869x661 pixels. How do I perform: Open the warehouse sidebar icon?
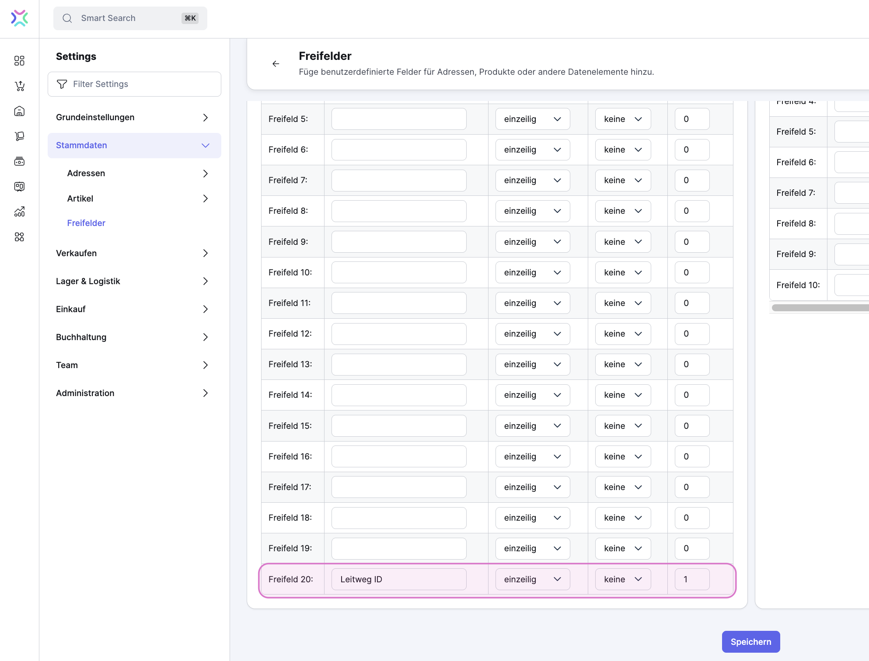[19, 111]
